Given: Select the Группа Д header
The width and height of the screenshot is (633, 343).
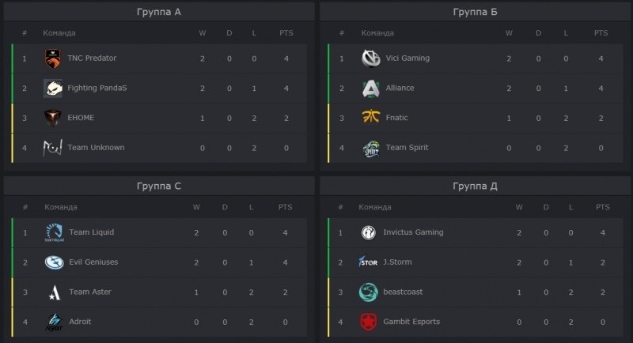Looking at the screenshot, I should click(475, 187).
